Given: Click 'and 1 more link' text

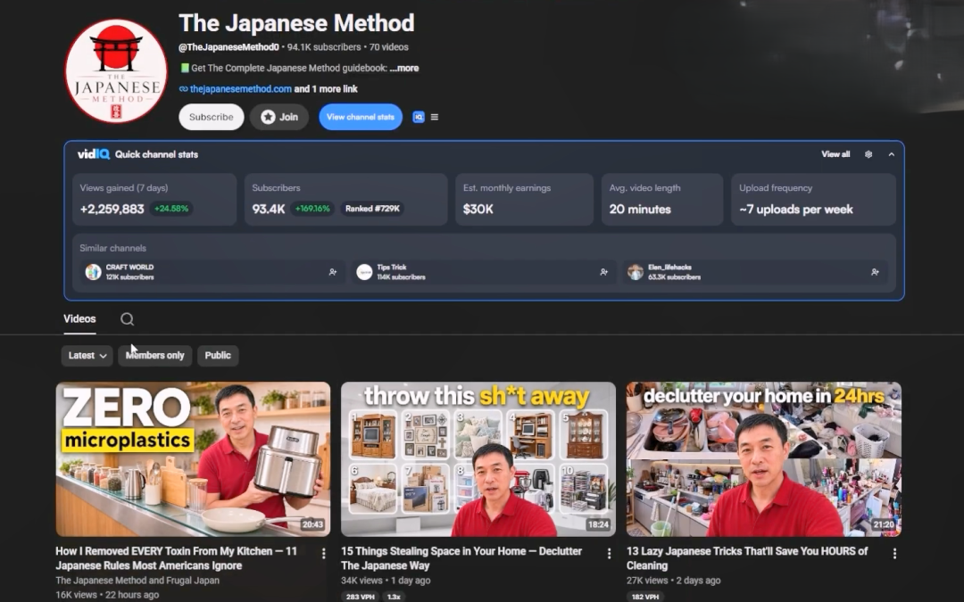Looking at the screenshot, I should pos(326,89).
